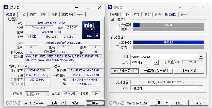Click 多线程倍率 value 21.19
The width and height of the screenshot is (212, 108).
click(193, 62)
